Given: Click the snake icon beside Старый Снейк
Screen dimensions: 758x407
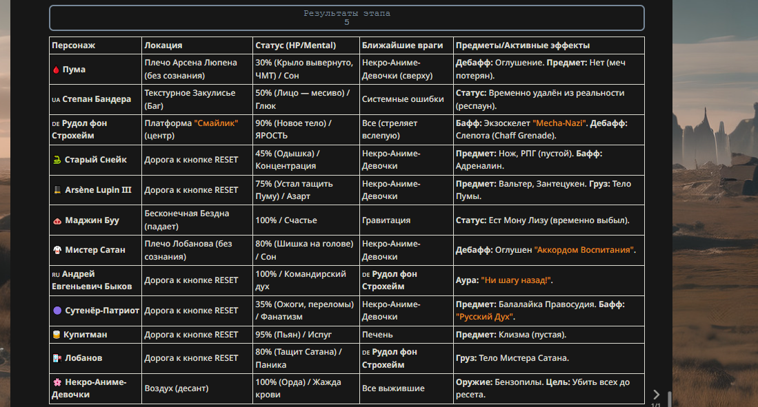Looking at the screenshot, I should [x=57, y=160].
